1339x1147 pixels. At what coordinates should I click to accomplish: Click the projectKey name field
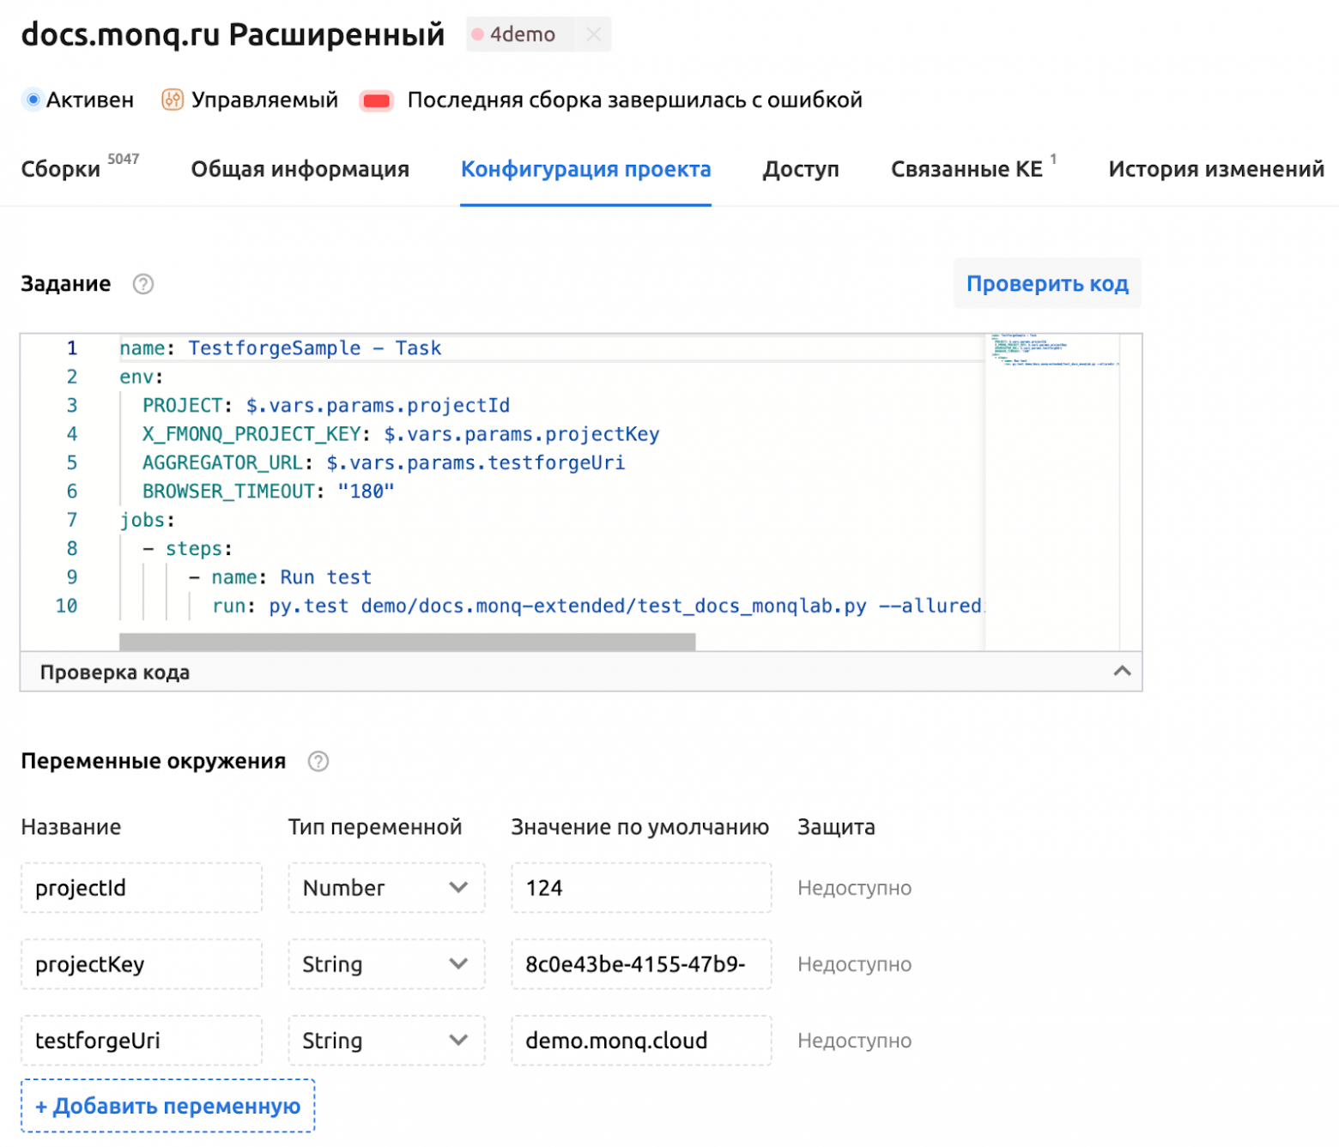[x=142, y=964]
